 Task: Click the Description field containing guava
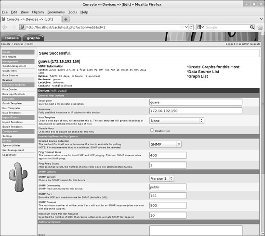click(196, 102)
